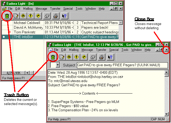Open the Transfer menu in the In window
The width and height of the screenshot is (171, 123).
[x=55, y=9]
